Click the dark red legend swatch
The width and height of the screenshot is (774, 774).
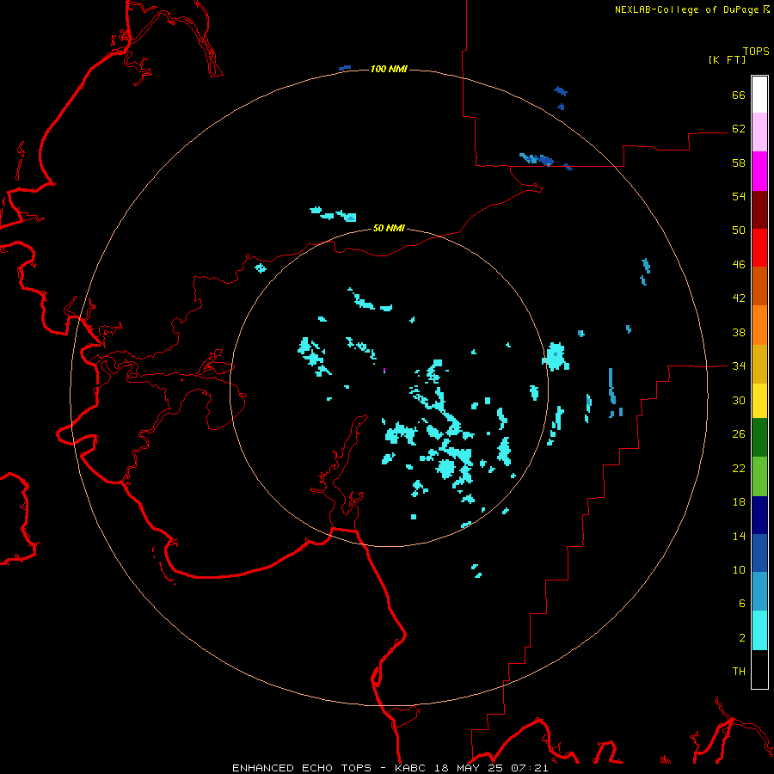click(759, 210)
